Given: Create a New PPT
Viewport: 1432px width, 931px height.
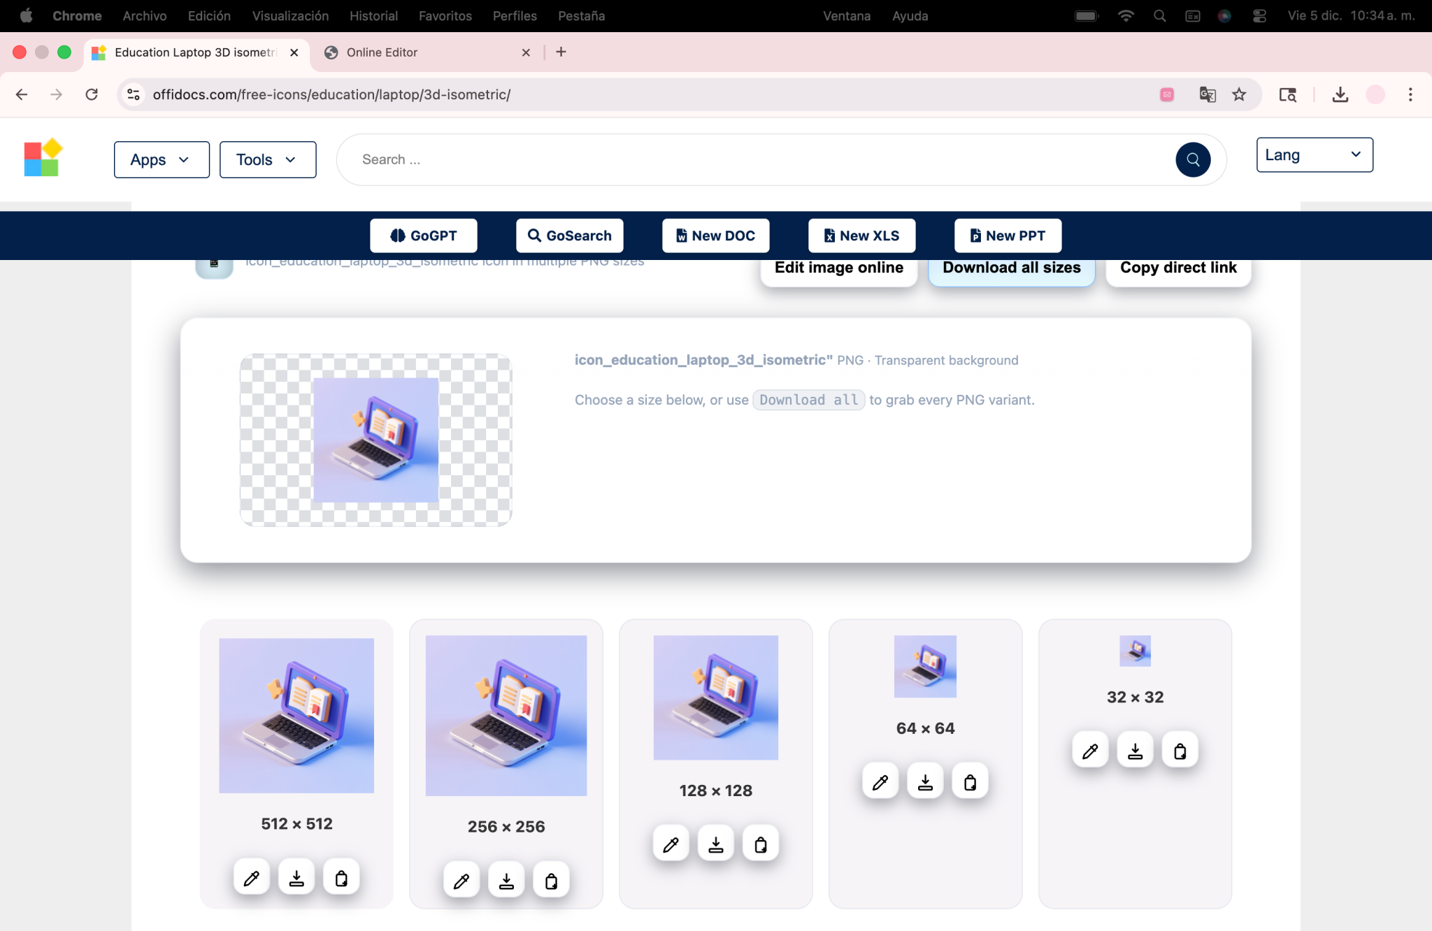Looking at the screenshot, I should point(1008,236).
